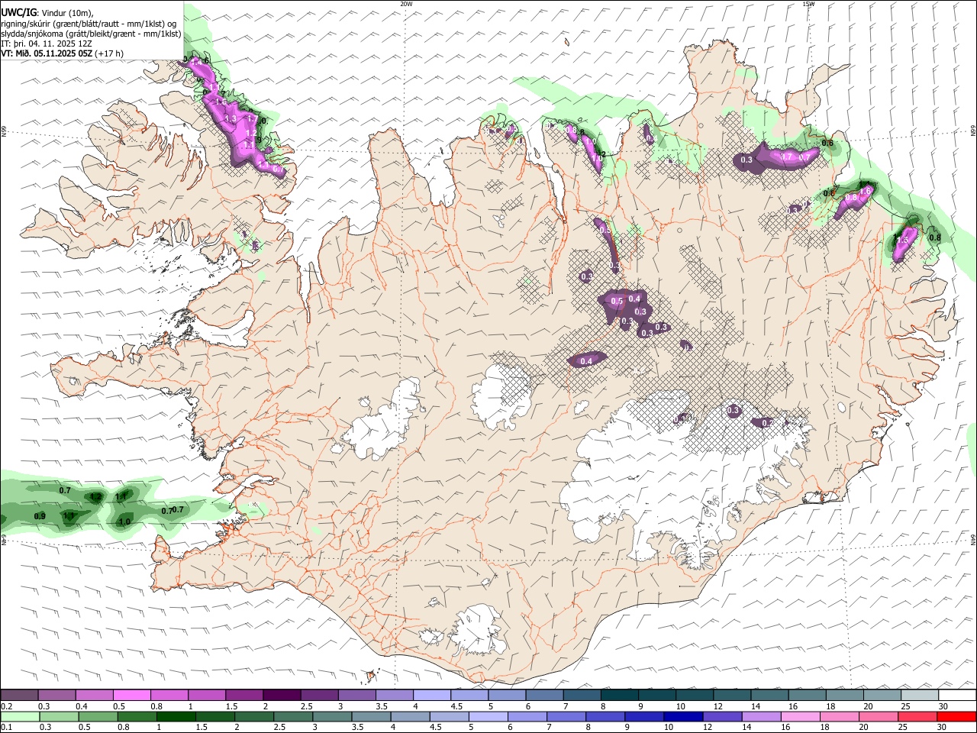Click the 15W longitude label at the top edge

(808, 4)
